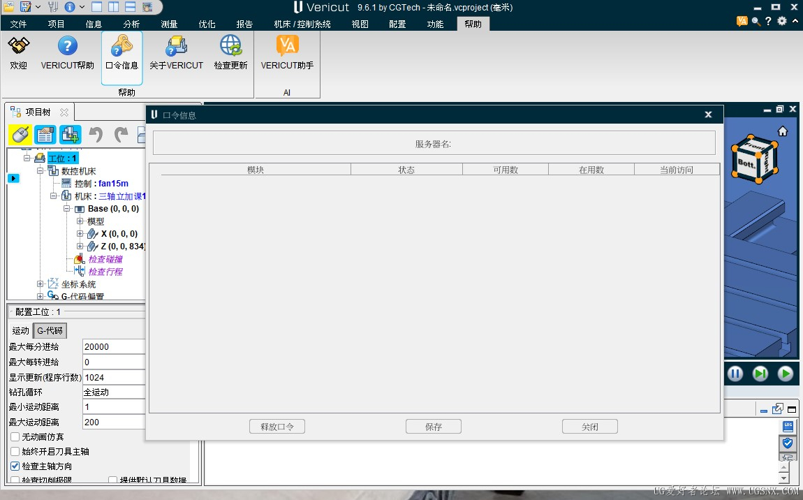The width and height of the screenshot is (803, 500).
Task: Click the 最大每分进给 field showing 20000
Action: [114, 347]
